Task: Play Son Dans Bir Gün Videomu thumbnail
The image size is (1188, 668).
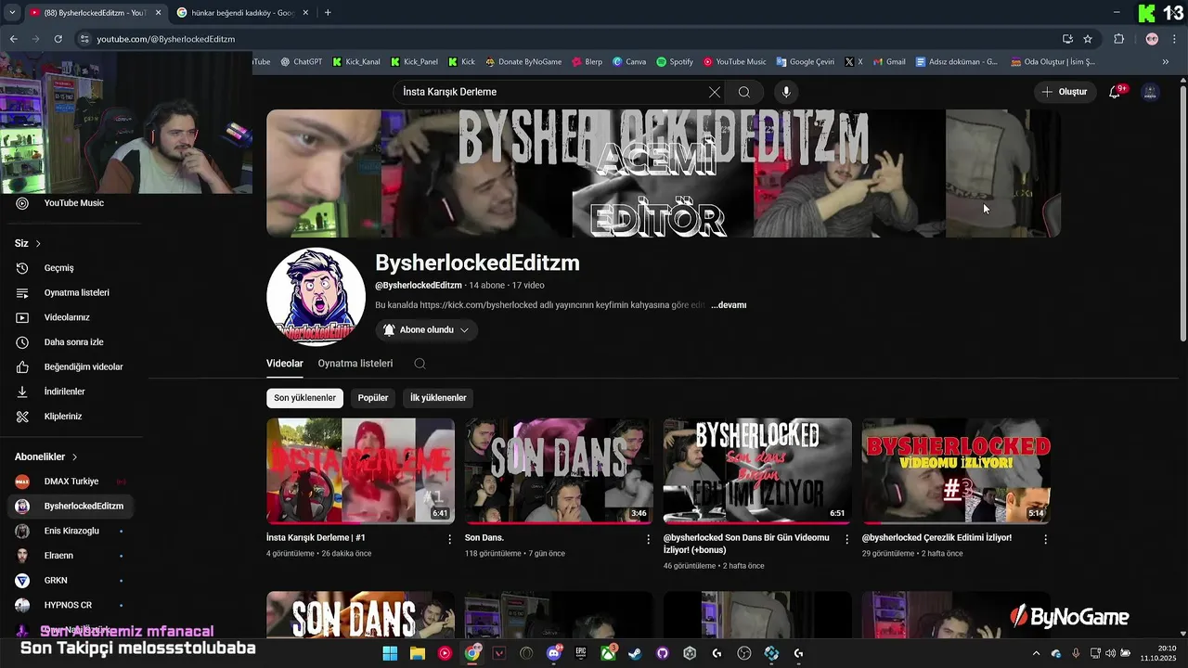Action: coord(757,470)
